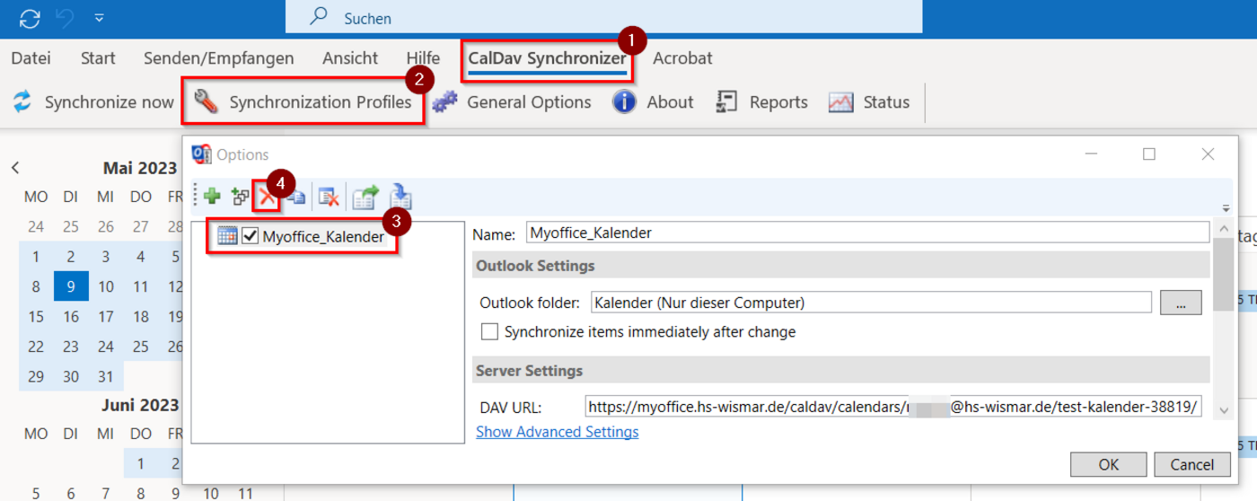Image resolution: width=1257 pixels, height=501 pixels.
Task: Click the DAV URL field
Action: [x=893, y=407]
